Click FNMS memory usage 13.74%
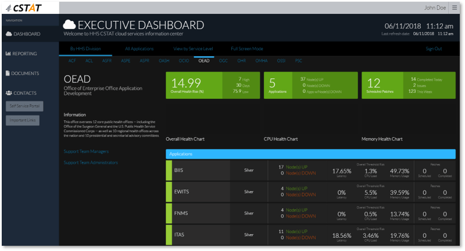The height and width of the screenshot is (251, 465). pyautogui.click(x=399, y=214)
